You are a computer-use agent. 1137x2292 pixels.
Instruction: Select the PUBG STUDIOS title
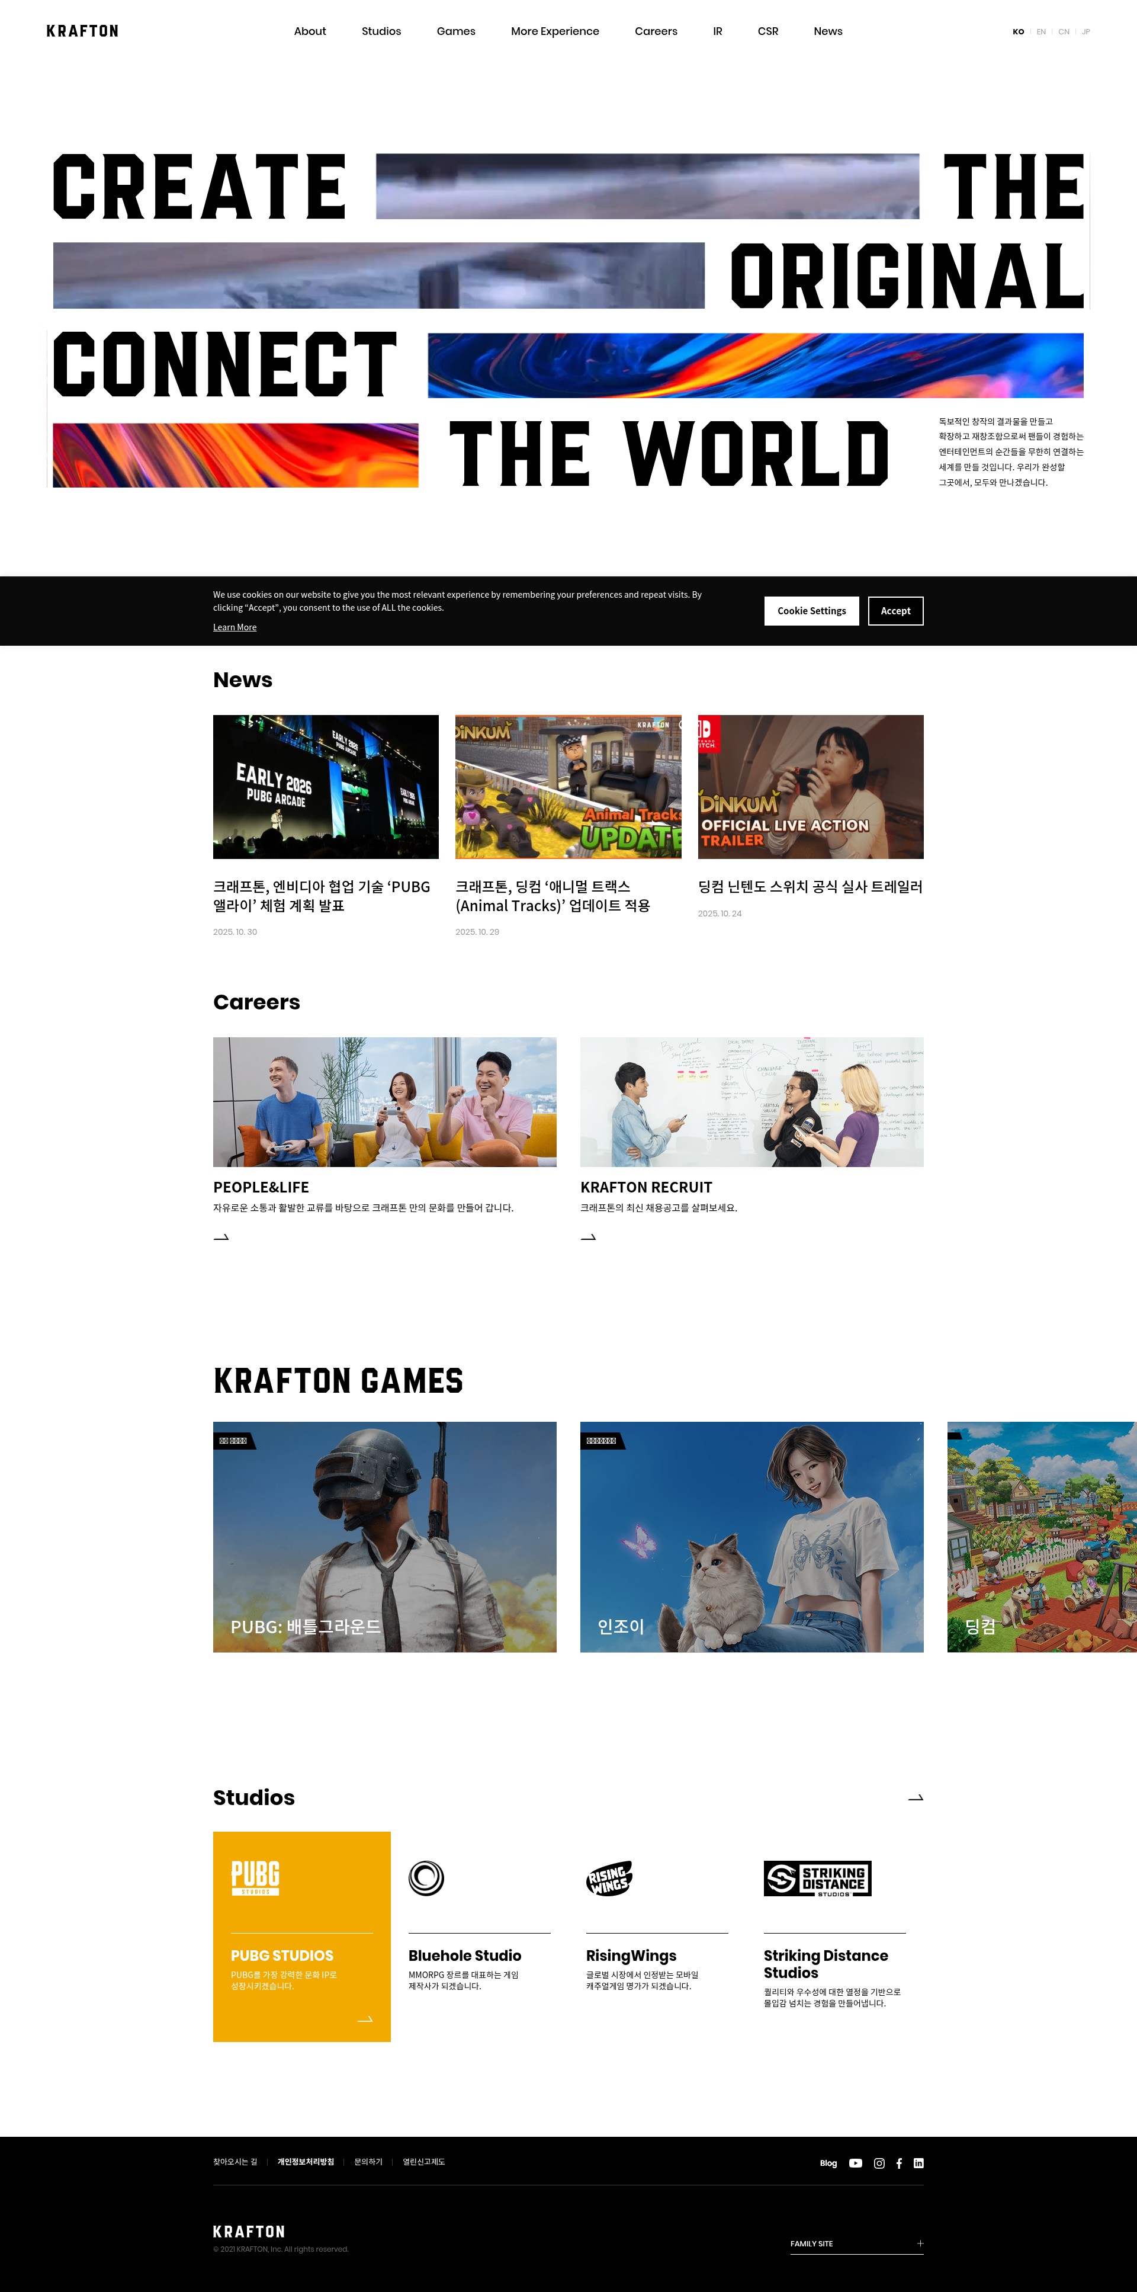[282, 1955]
